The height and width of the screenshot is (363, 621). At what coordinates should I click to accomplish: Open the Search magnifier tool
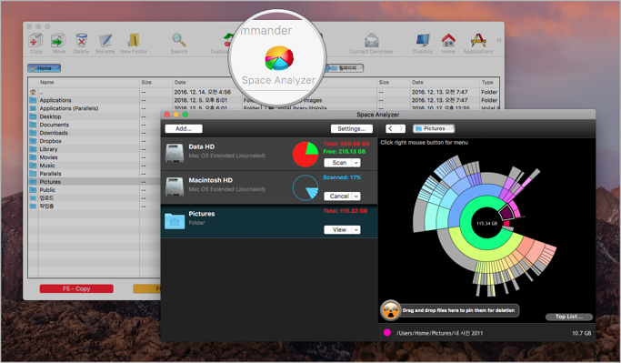(x=178, y=40)
